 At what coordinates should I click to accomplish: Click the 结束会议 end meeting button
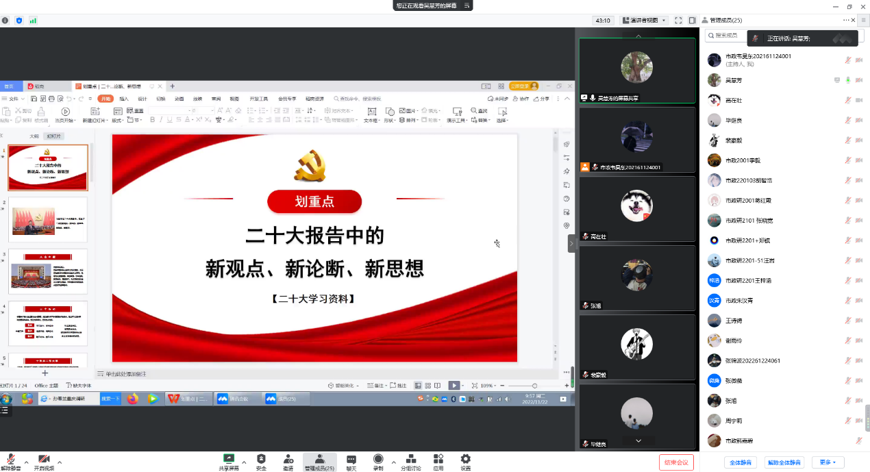click(676, 462)
